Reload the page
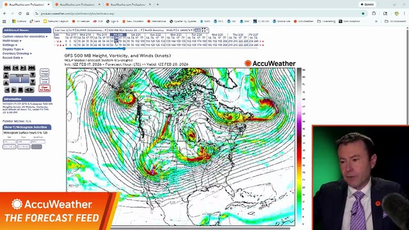The height and width of the screenshot is (230, 409). pos(20,13)
